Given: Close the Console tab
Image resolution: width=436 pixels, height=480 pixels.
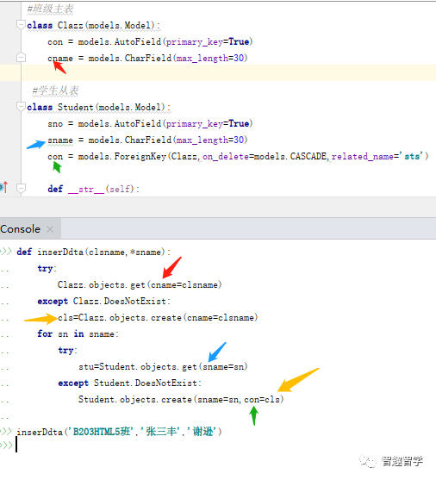Looking at the screenshot, I should (50, 229).
